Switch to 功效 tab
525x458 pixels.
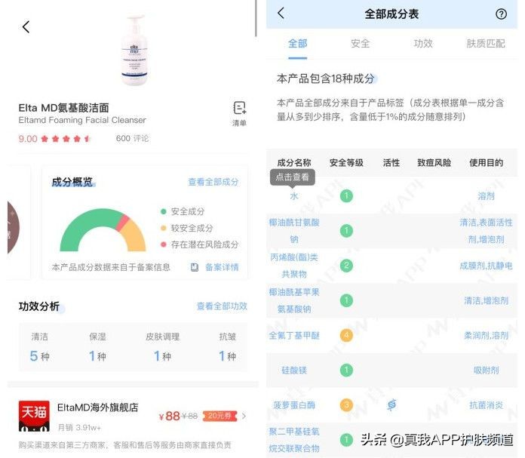(x=423, y=44)
